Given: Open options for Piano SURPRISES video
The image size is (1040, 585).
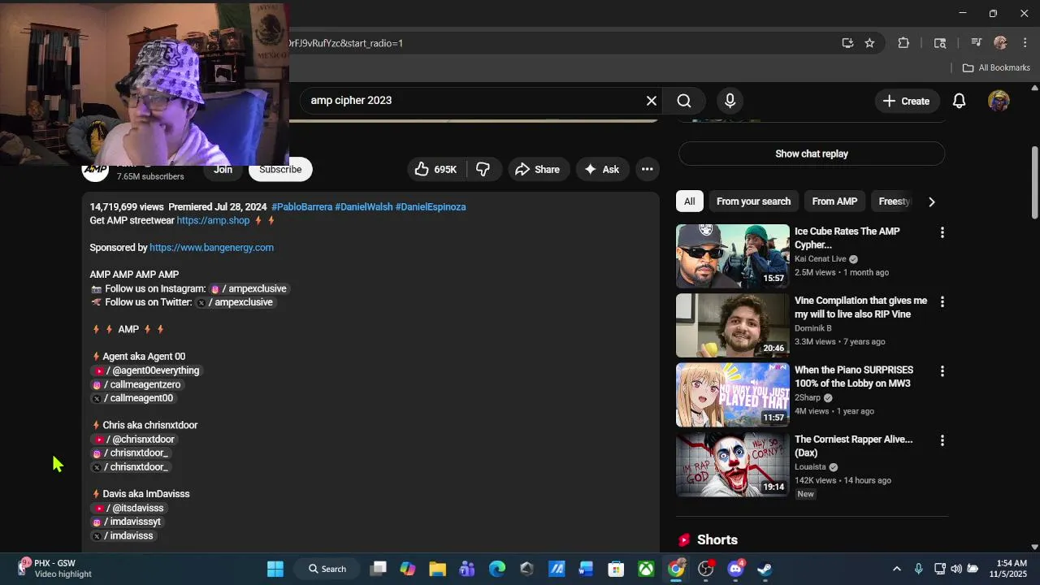Looking at the screenshot, I should click(x=942, y=370).
